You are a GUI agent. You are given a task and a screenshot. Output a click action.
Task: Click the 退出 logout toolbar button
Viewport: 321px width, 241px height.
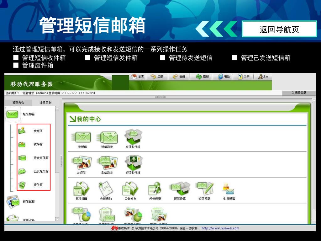[263, 77]
